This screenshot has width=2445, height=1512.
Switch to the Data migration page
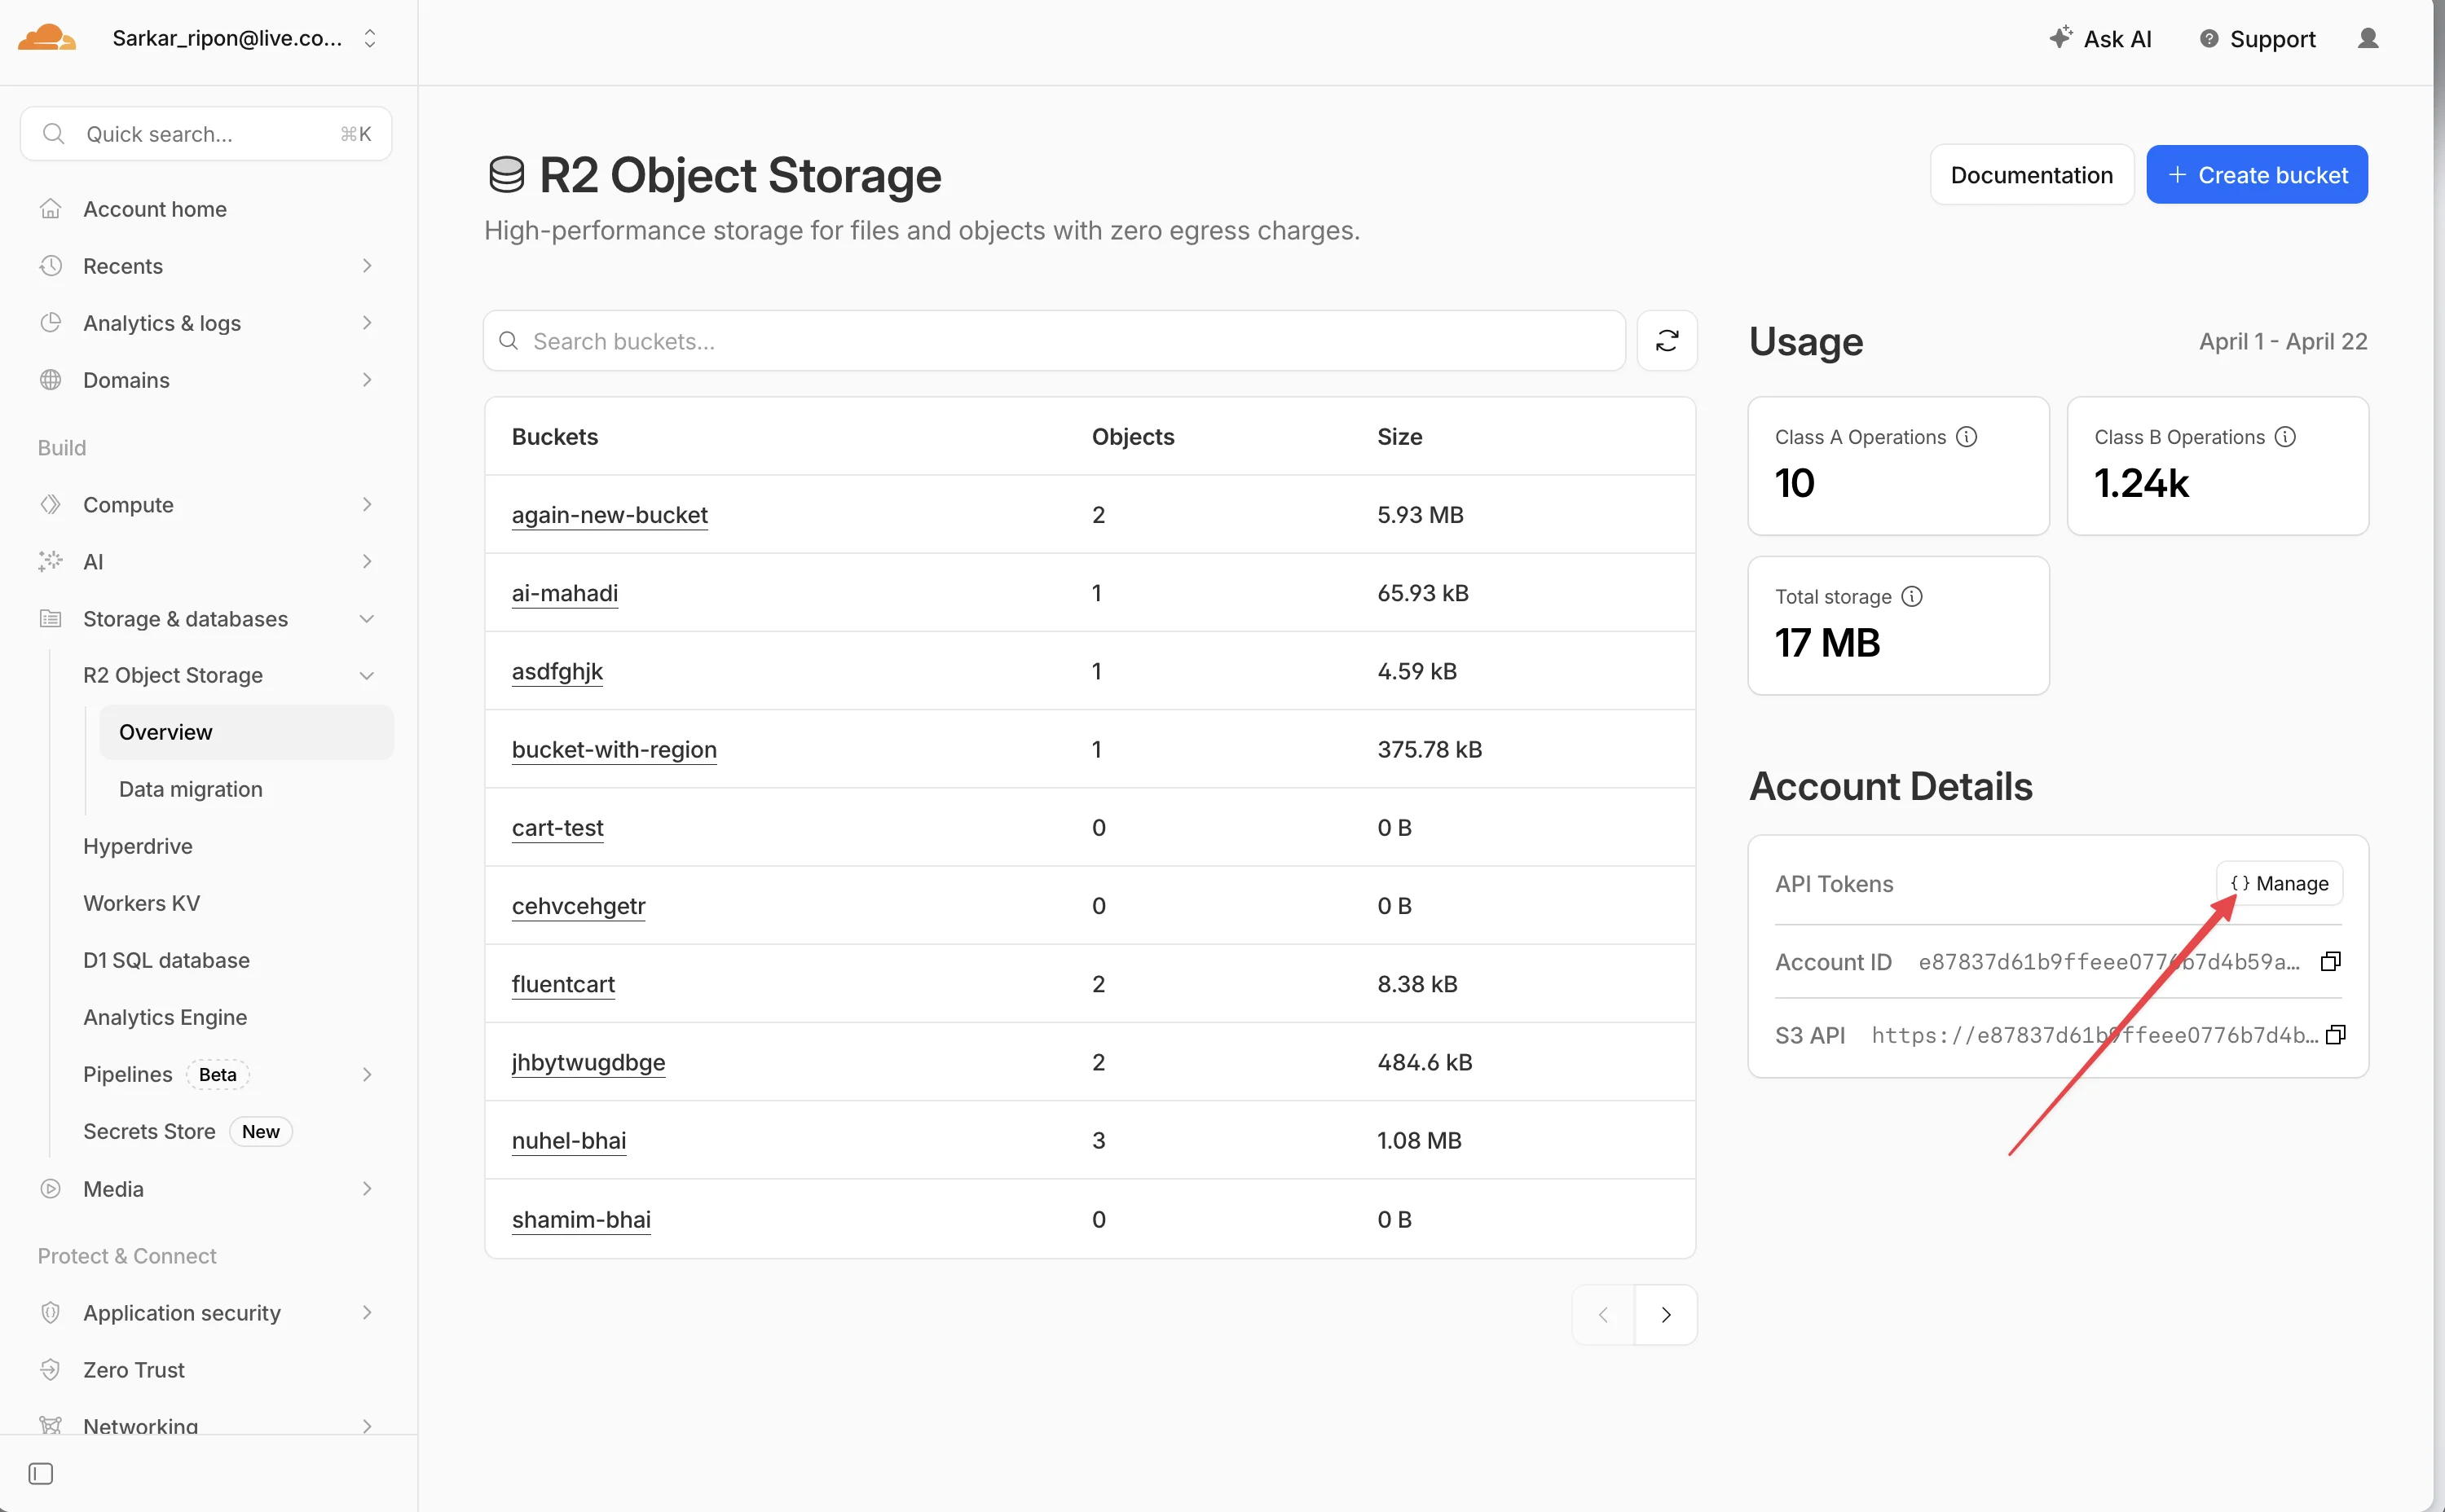[x=190, y=789]
